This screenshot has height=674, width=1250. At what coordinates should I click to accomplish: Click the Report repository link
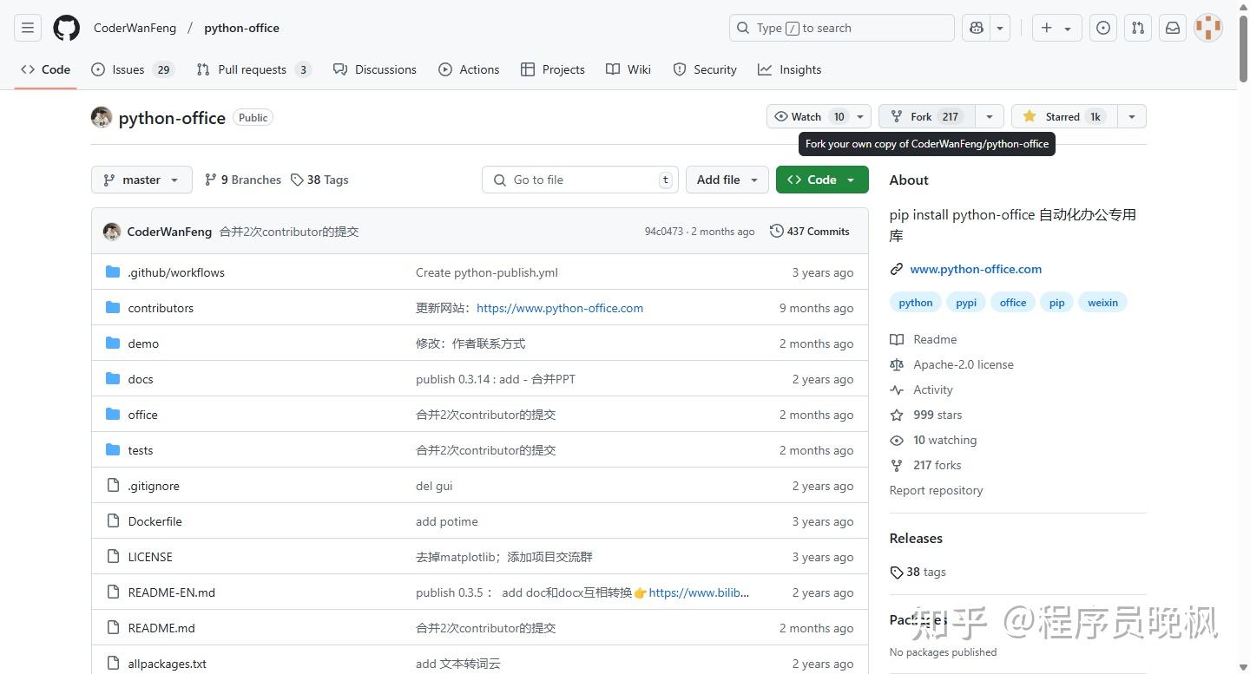click(936, 490)
